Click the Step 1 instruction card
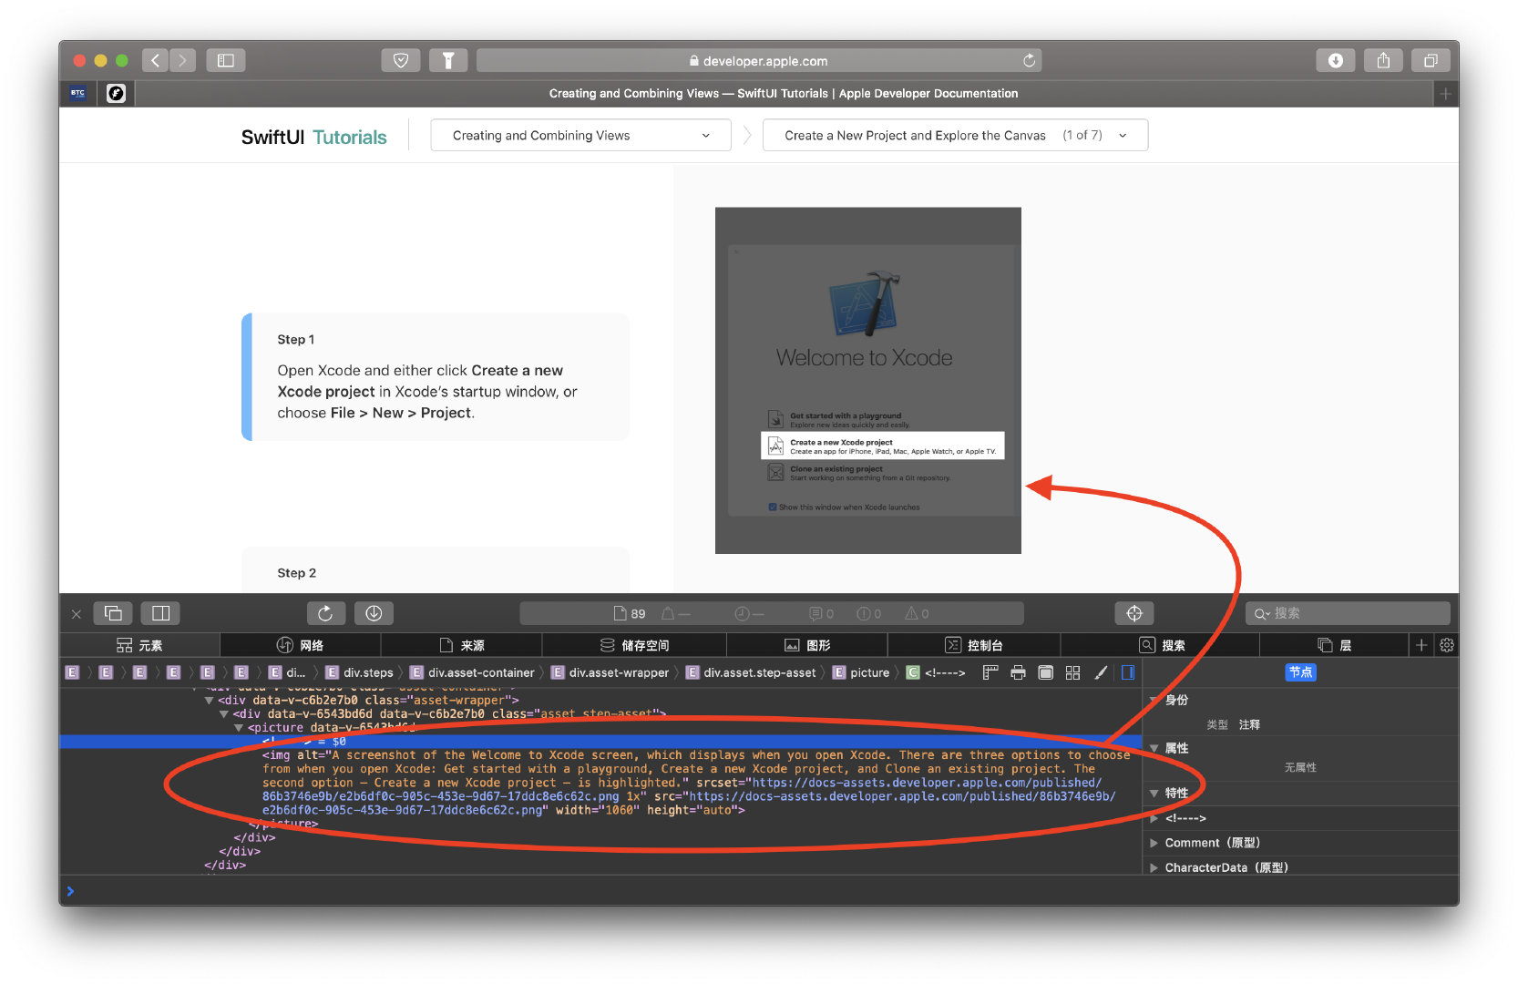 click(436, 376)
